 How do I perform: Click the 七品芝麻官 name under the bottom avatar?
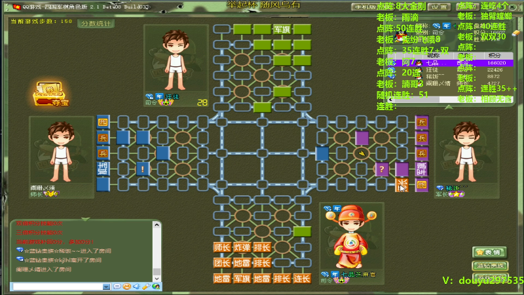tap(358, 275)
